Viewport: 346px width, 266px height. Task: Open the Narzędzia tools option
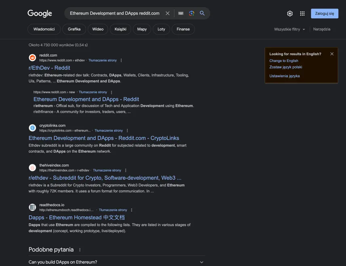pyautogui.click(x=322, y=29)
